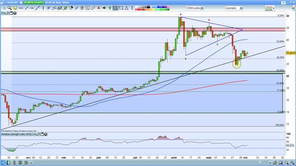This screenshot has width=296, height=166.
Task: Select the red down arrow tool
Action: click(98, 8)
